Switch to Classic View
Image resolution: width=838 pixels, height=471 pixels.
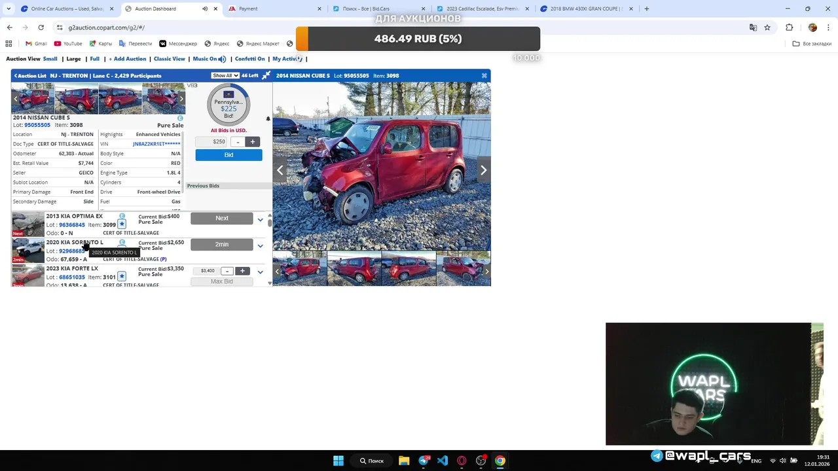[x=170, y=59]
